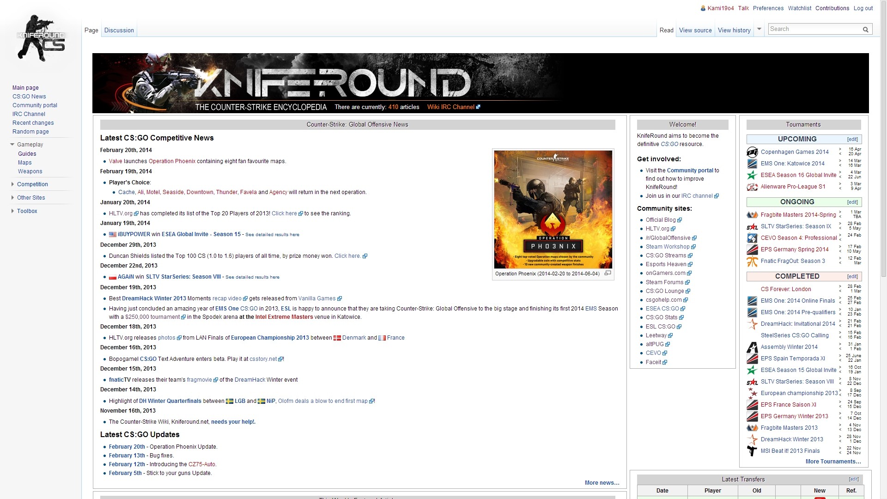This screenshot has height=499, width=887.
Task: Open Recent changes in the sidebar
Action: tap(33, 123)
